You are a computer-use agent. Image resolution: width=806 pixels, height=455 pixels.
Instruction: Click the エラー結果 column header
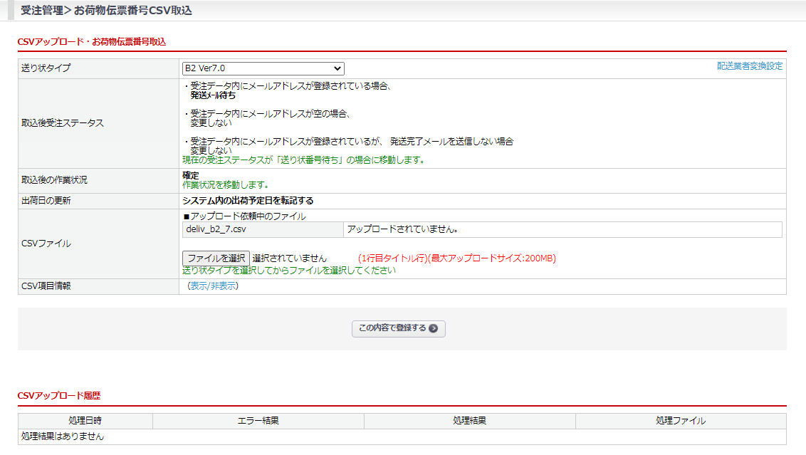tap(258, 421)
